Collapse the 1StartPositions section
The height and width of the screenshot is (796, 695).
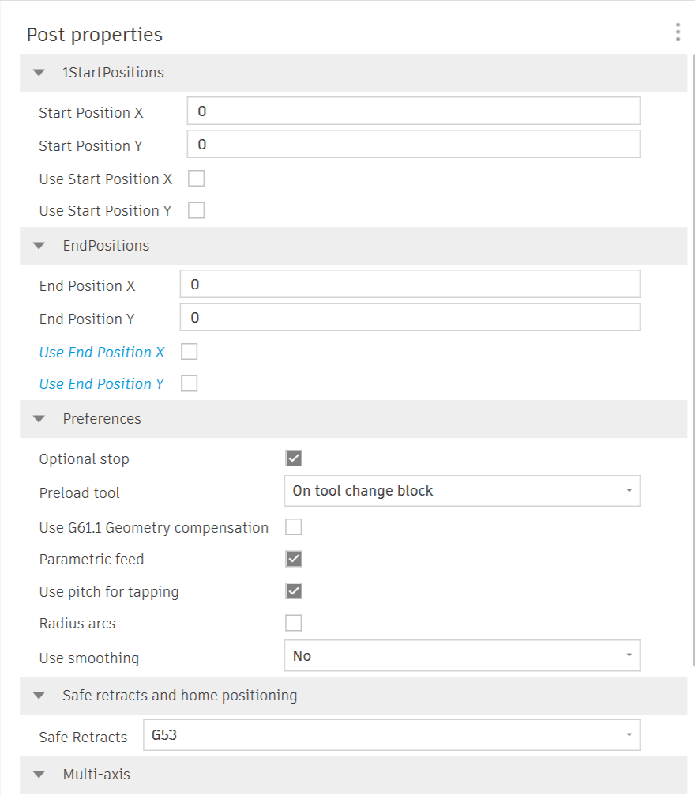point(39,72)
